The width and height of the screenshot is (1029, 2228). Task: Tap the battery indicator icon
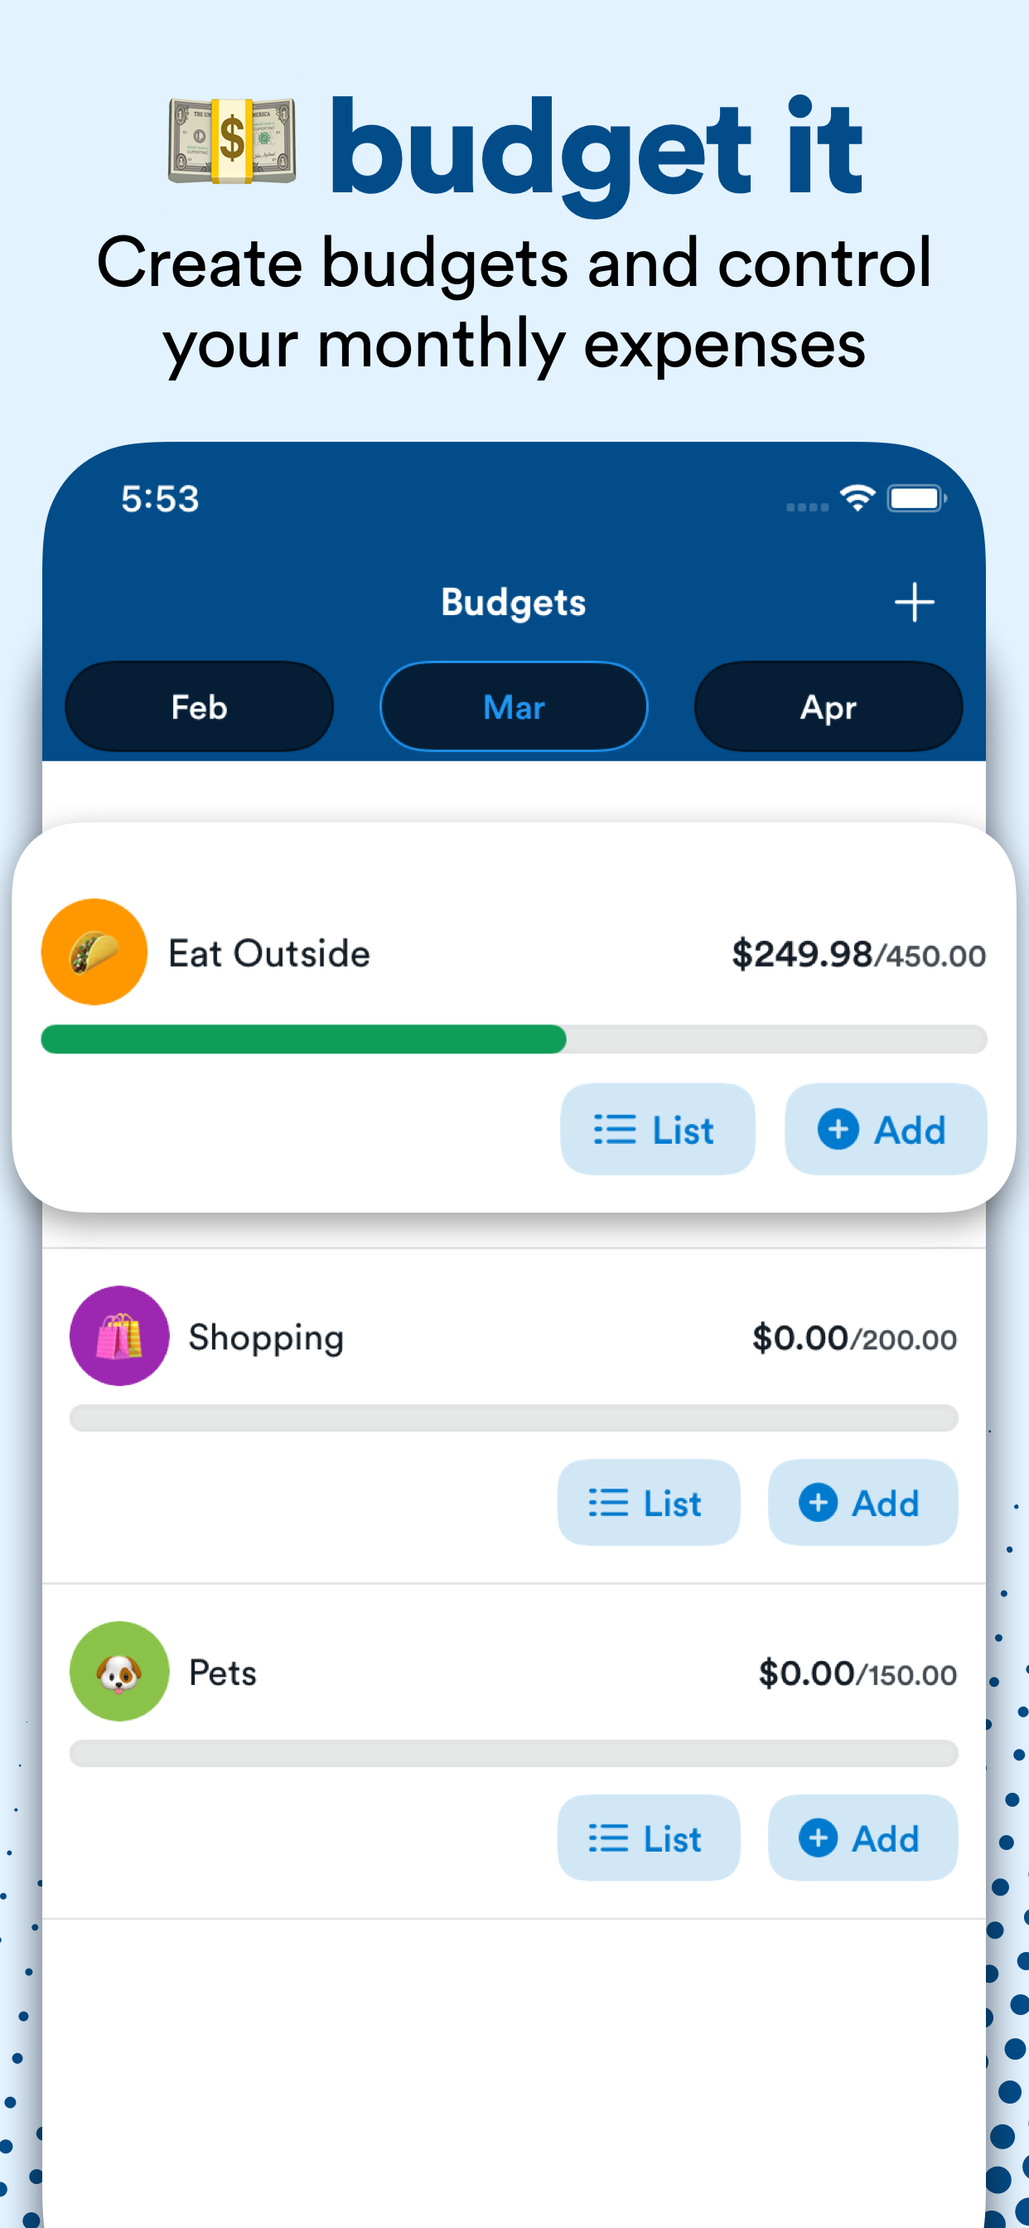pyautogui.click(x=916, y=498)
